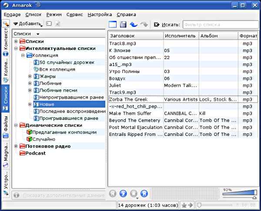This screenshot has height=211, width=261.
Task: Open the Список menu
Action: click(33, 15)
